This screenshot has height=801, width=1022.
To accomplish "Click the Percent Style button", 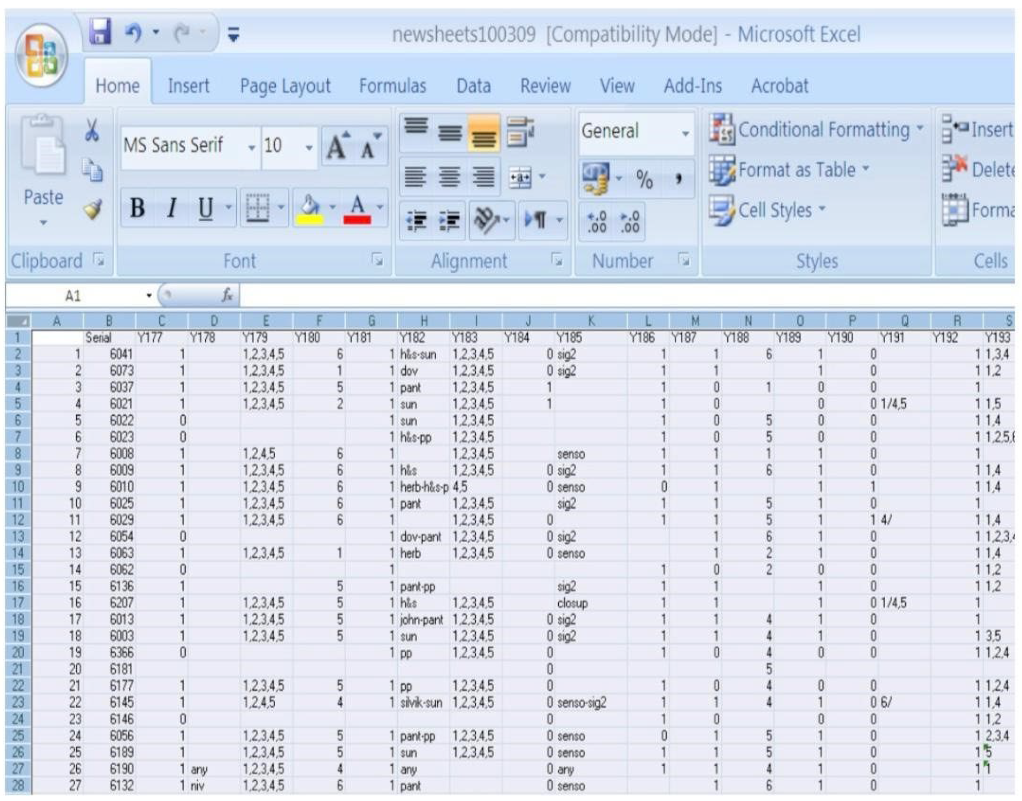I will click(644, 179).
